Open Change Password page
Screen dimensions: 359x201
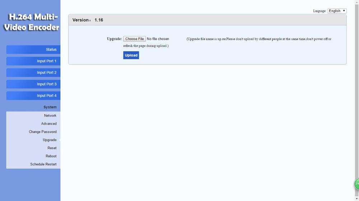tap(43, 132)
